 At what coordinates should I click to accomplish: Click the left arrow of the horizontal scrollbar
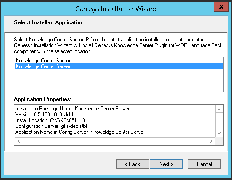coord(19,141)
